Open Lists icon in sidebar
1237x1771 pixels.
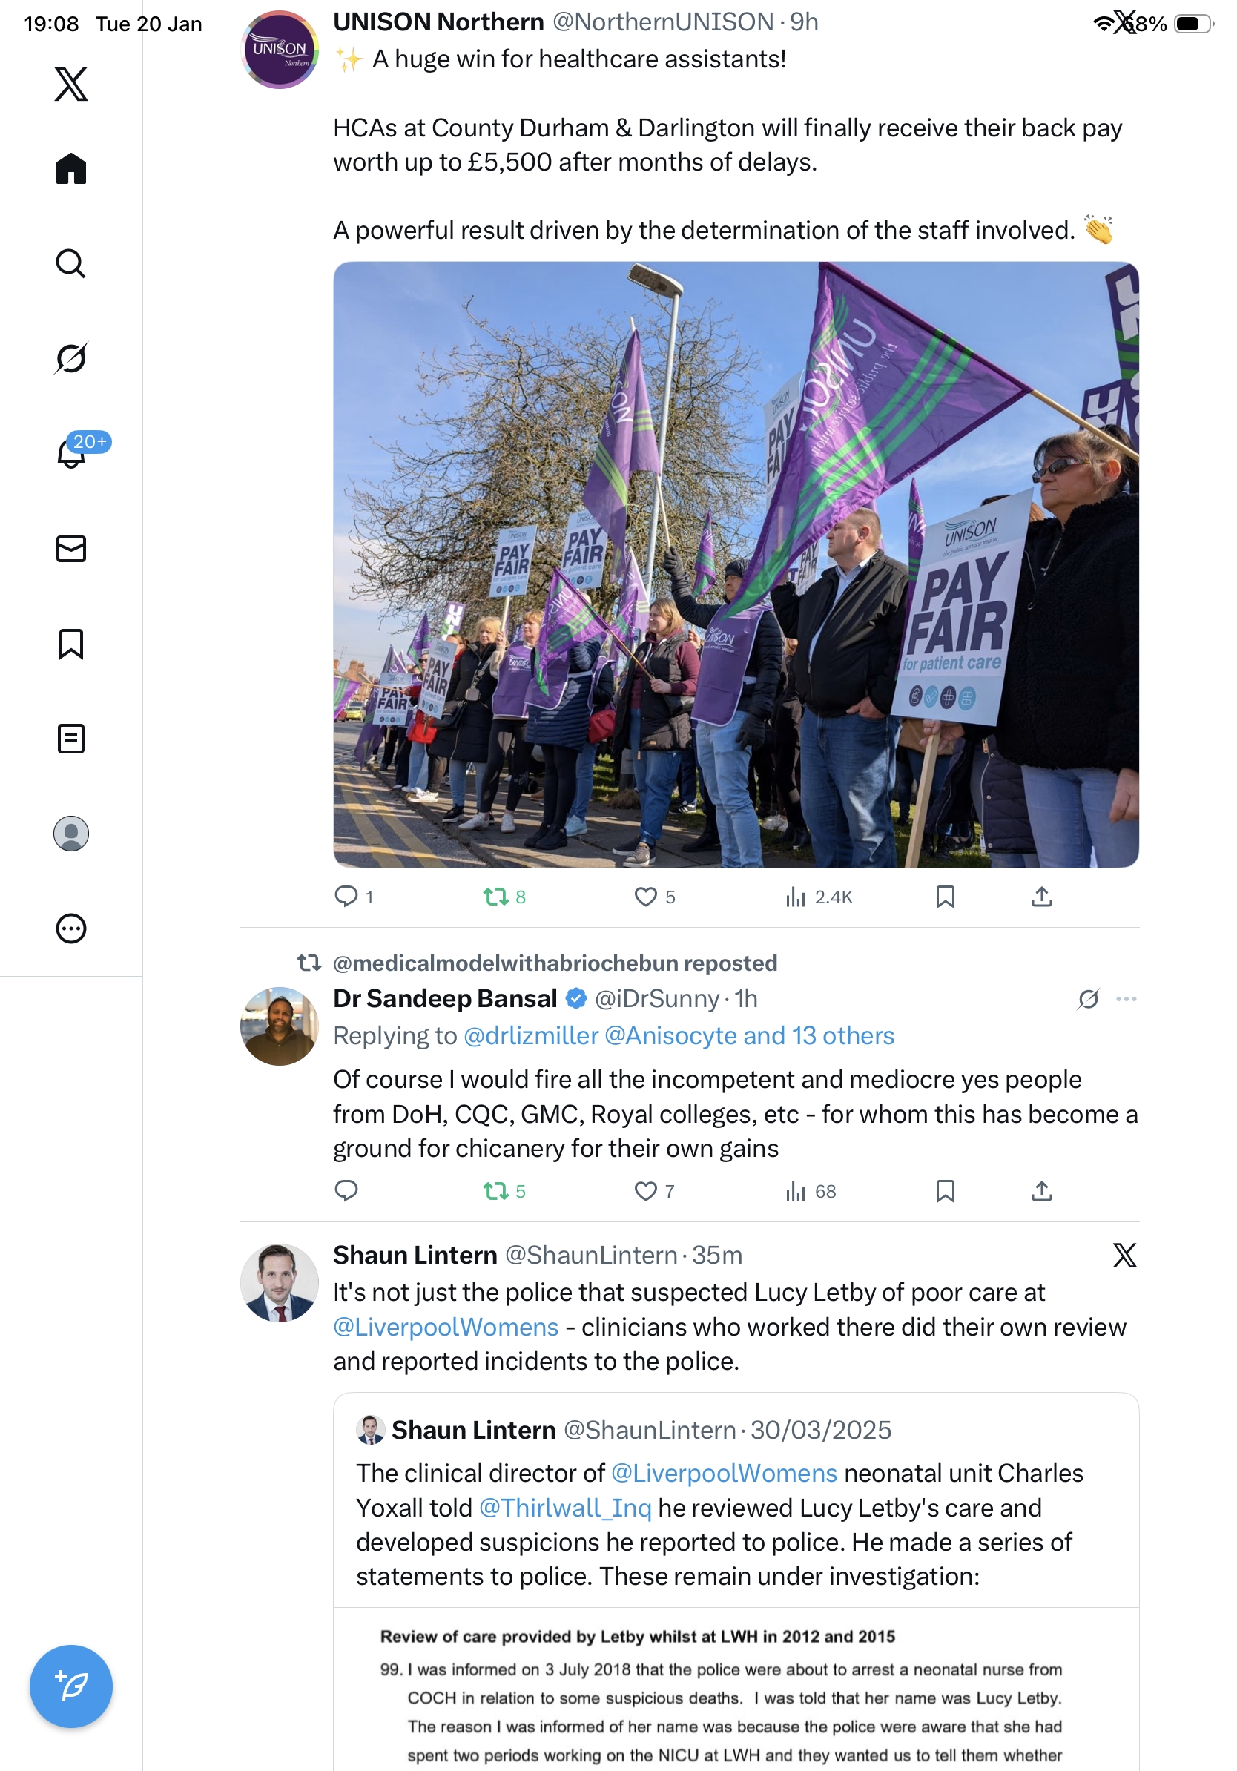coord(71,738)
